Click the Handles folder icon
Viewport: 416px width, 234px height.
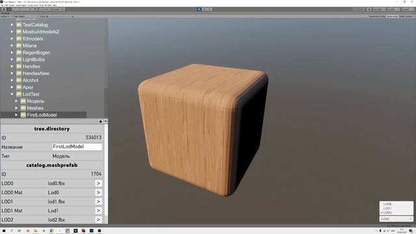pyautogui.click(x=19, y=66)
